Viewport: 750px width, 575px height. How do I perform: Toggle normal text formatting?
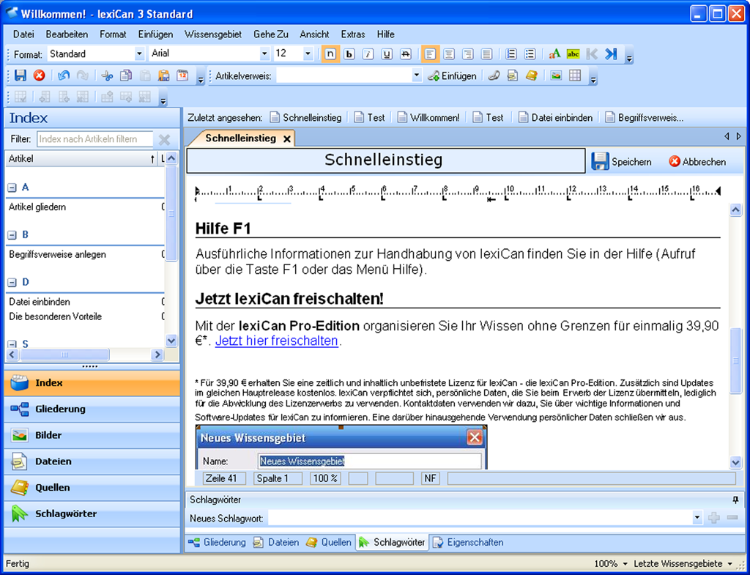tap(330, 54)
